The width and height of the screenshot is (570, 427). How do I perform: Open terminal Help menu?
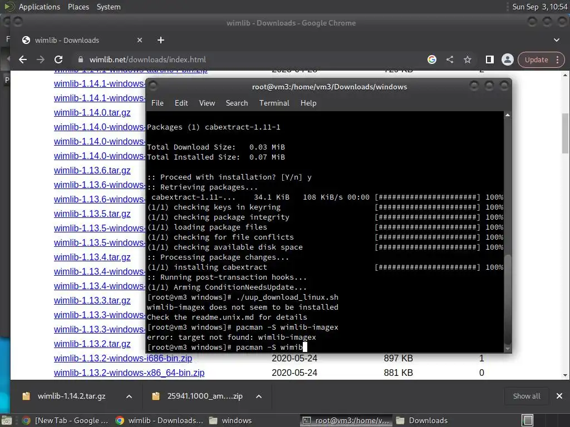pyautogui.click(x=308, y=103)
